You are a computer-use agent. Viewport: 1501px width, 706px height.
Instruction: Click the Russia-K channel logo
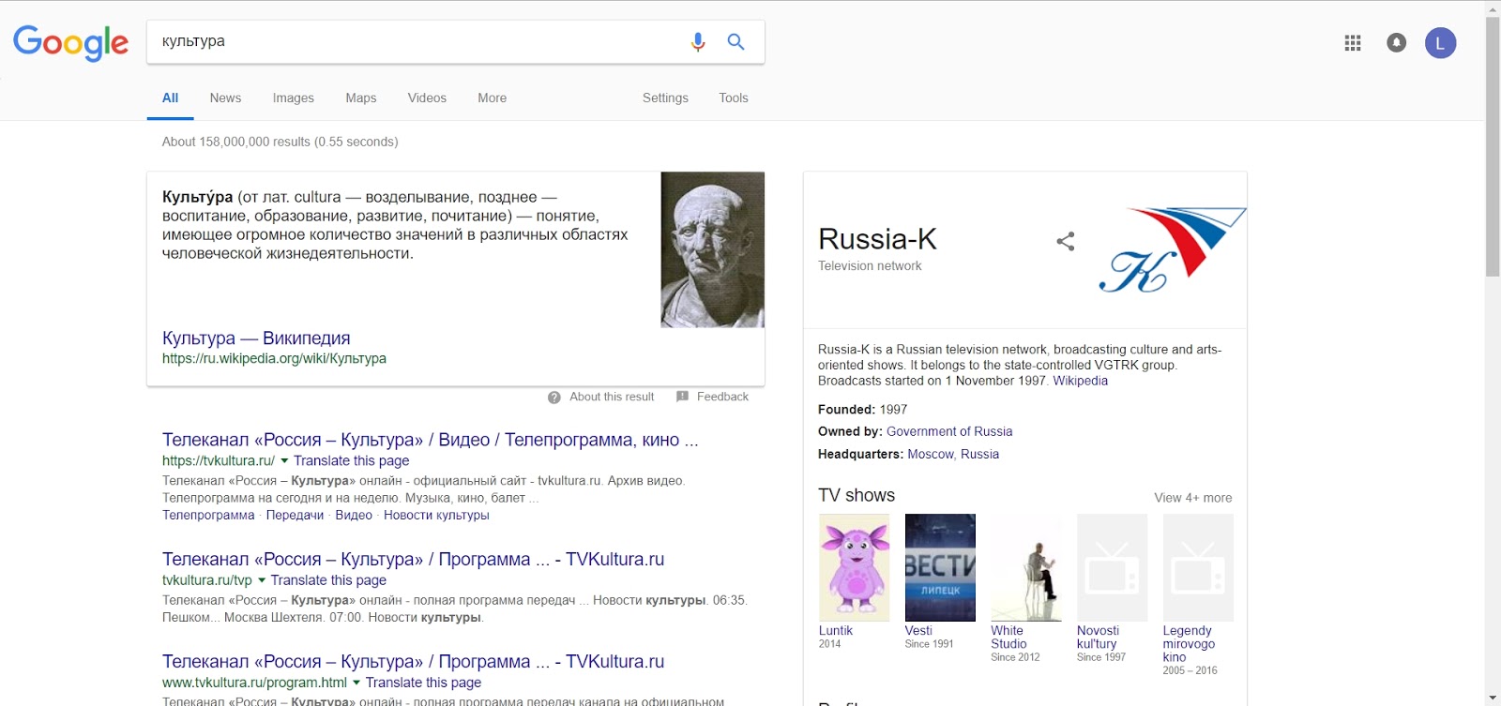pos(1173,249)
